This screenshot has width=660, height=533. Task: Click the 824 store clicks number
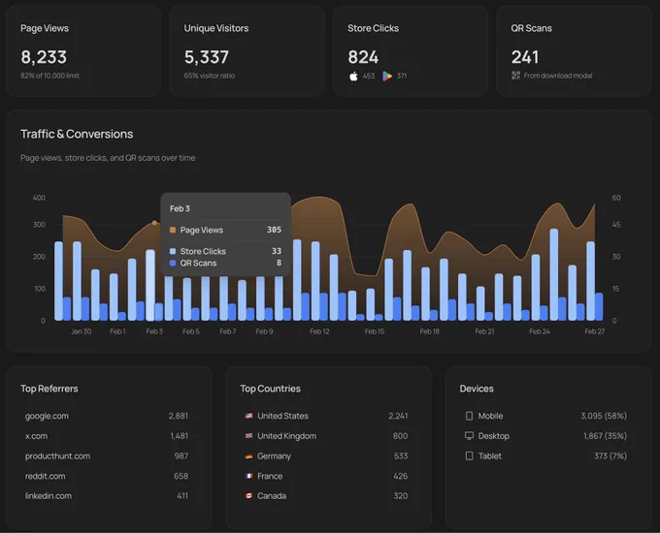click(363, 57)
